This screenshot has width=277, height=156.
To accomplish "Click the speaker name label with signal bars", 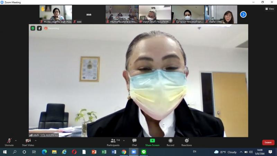I will pyautogui.click(x=44, y=135).
